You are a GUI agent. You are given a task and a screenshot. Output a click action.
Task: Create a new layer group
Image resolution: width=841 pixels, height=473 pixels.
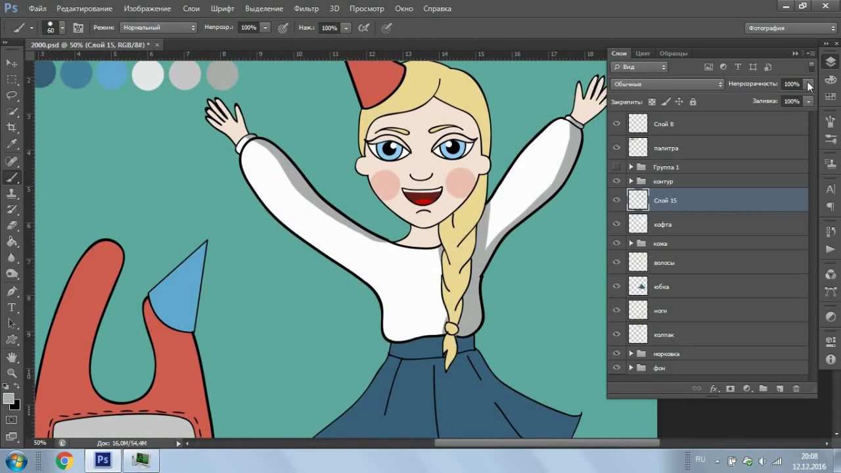[x=763, y=389]
